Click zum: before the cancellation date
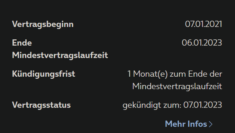This screenshot has width=235, height=133. [172, 105]
